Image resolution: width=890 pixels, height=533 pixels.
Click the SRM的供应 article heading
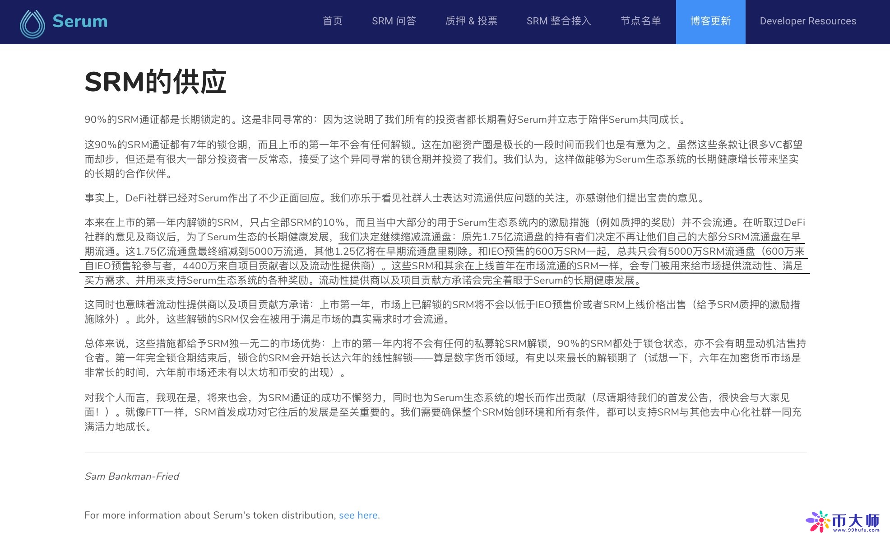155,82
